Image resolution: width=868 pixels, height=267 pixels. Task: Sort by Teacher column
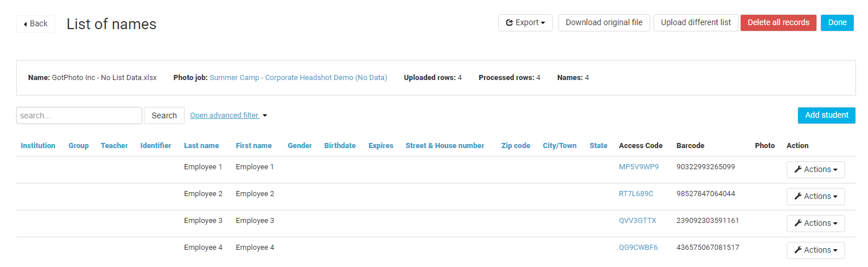pos(114,146)
